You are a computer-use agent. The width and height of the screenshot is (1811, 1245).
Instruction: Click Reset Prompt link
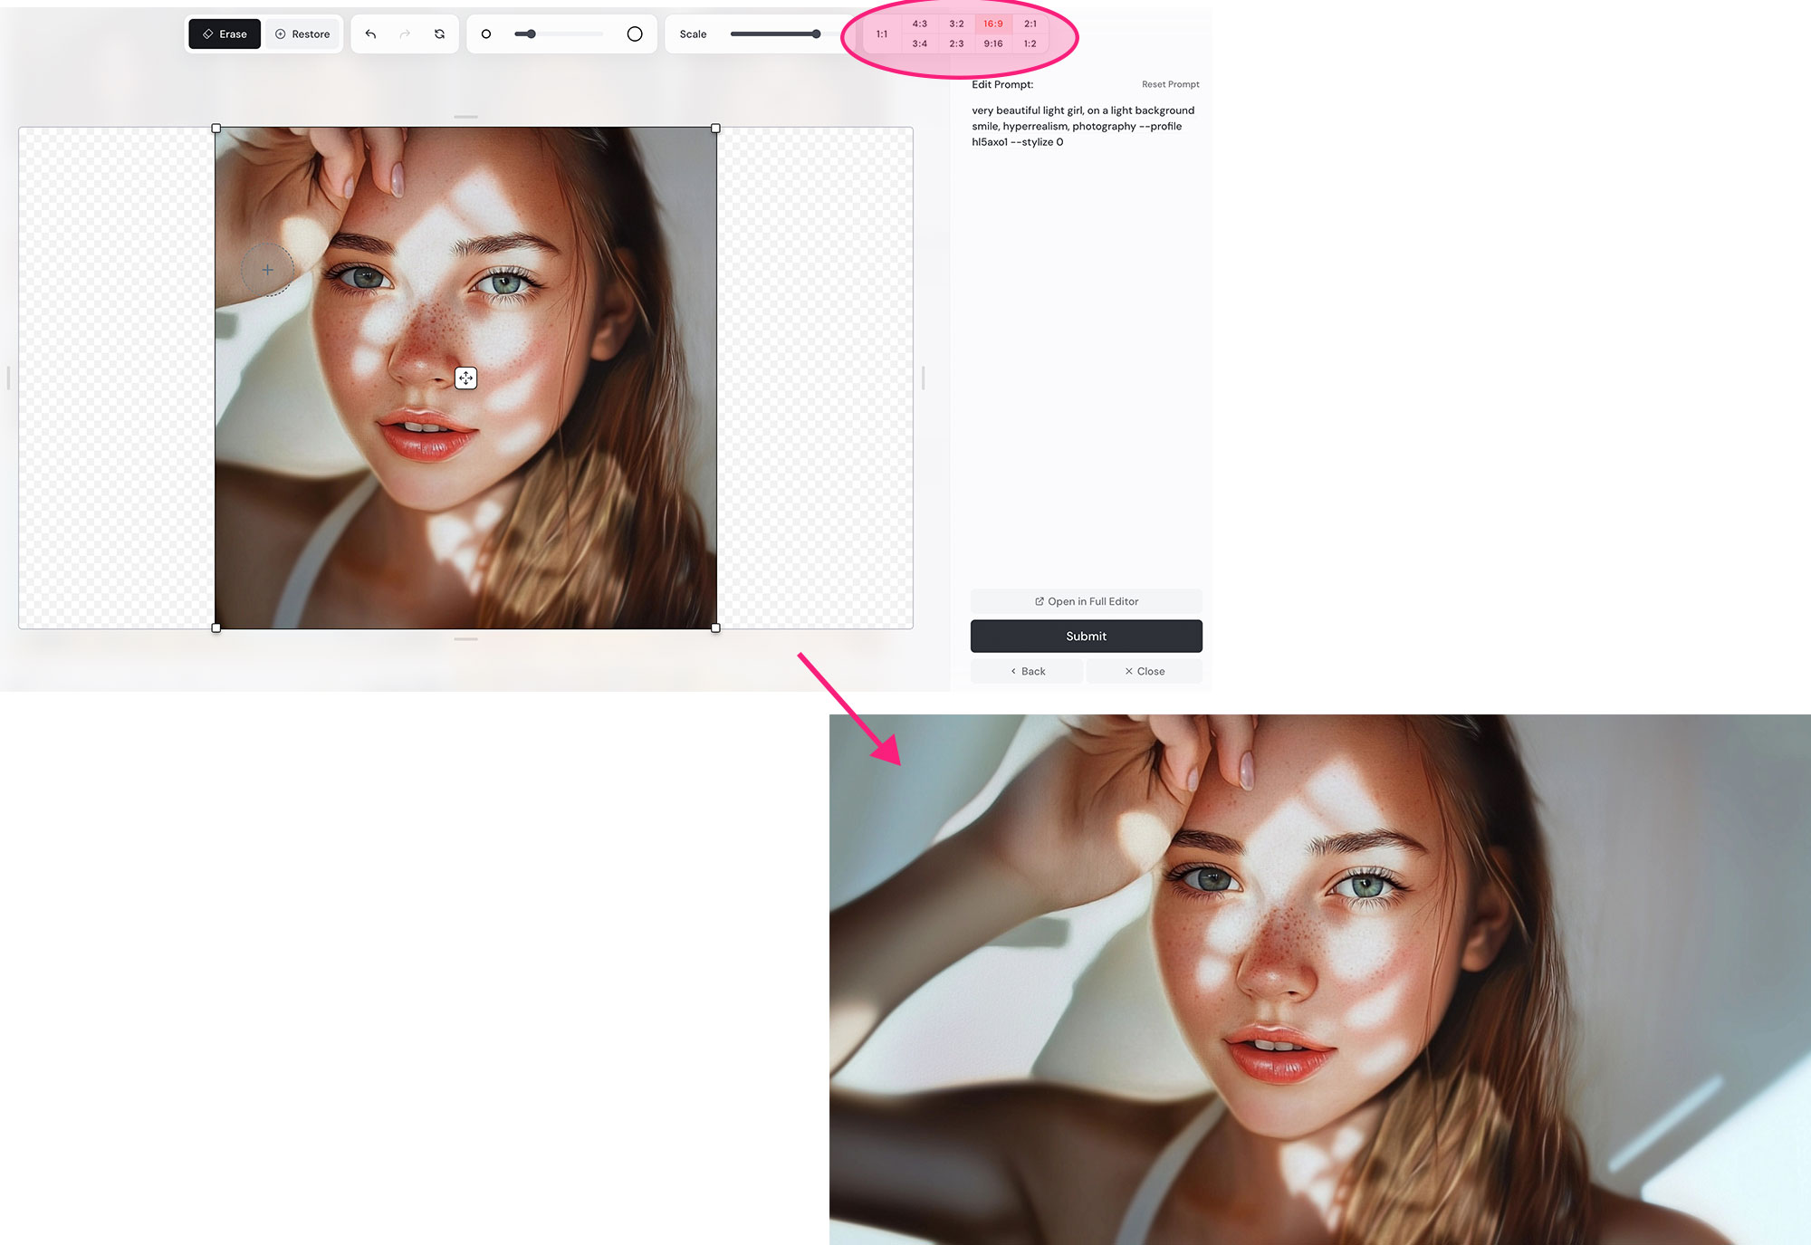1170,84
